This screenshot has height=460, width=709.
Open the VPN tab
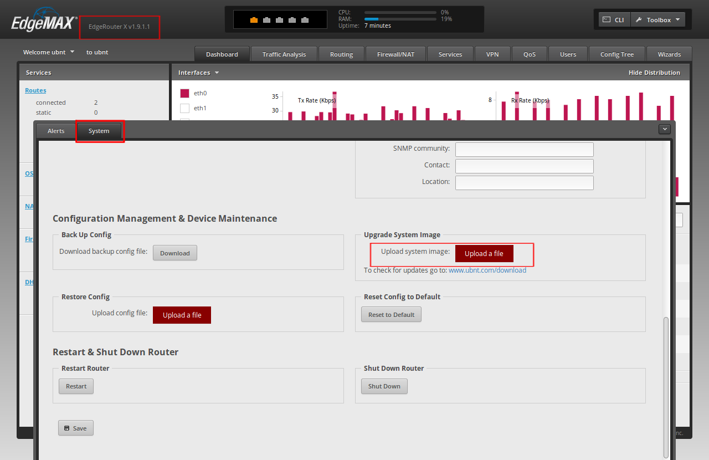click(492, 54)
